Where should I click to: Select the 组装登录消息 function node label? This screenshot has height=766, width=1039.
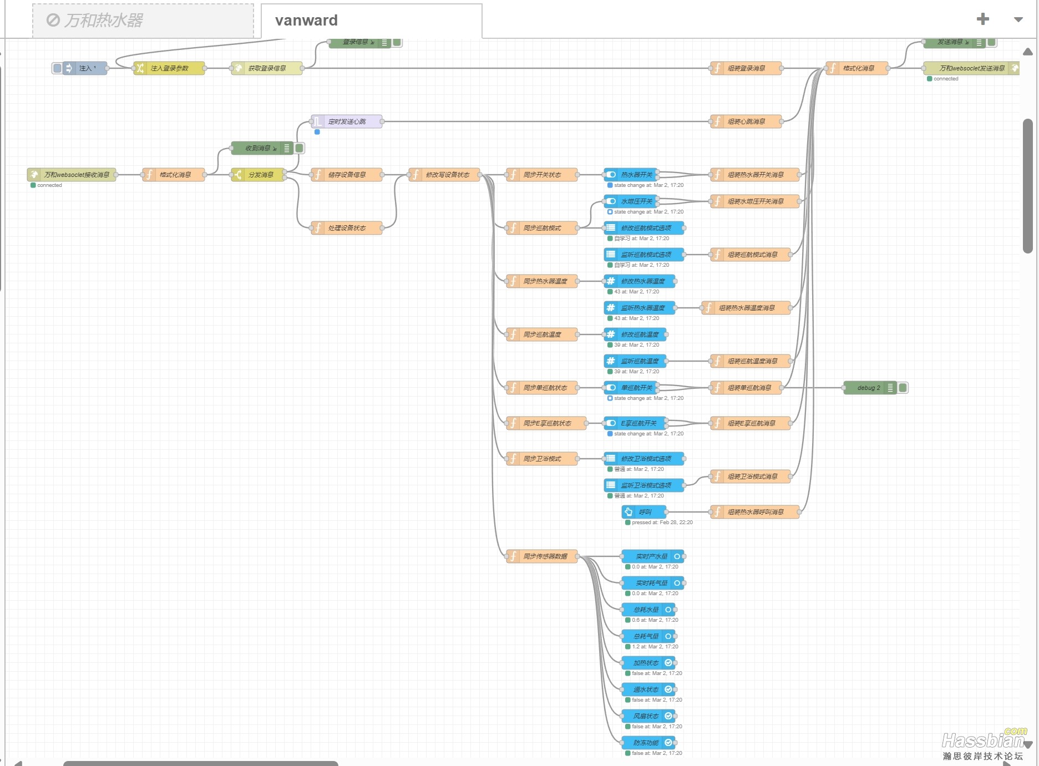(746, 68)
